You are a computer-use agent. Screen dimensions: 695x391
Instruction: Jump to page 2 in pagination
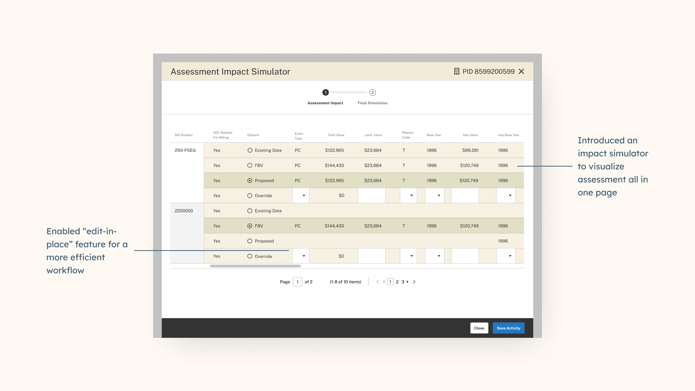click(397, 282)
